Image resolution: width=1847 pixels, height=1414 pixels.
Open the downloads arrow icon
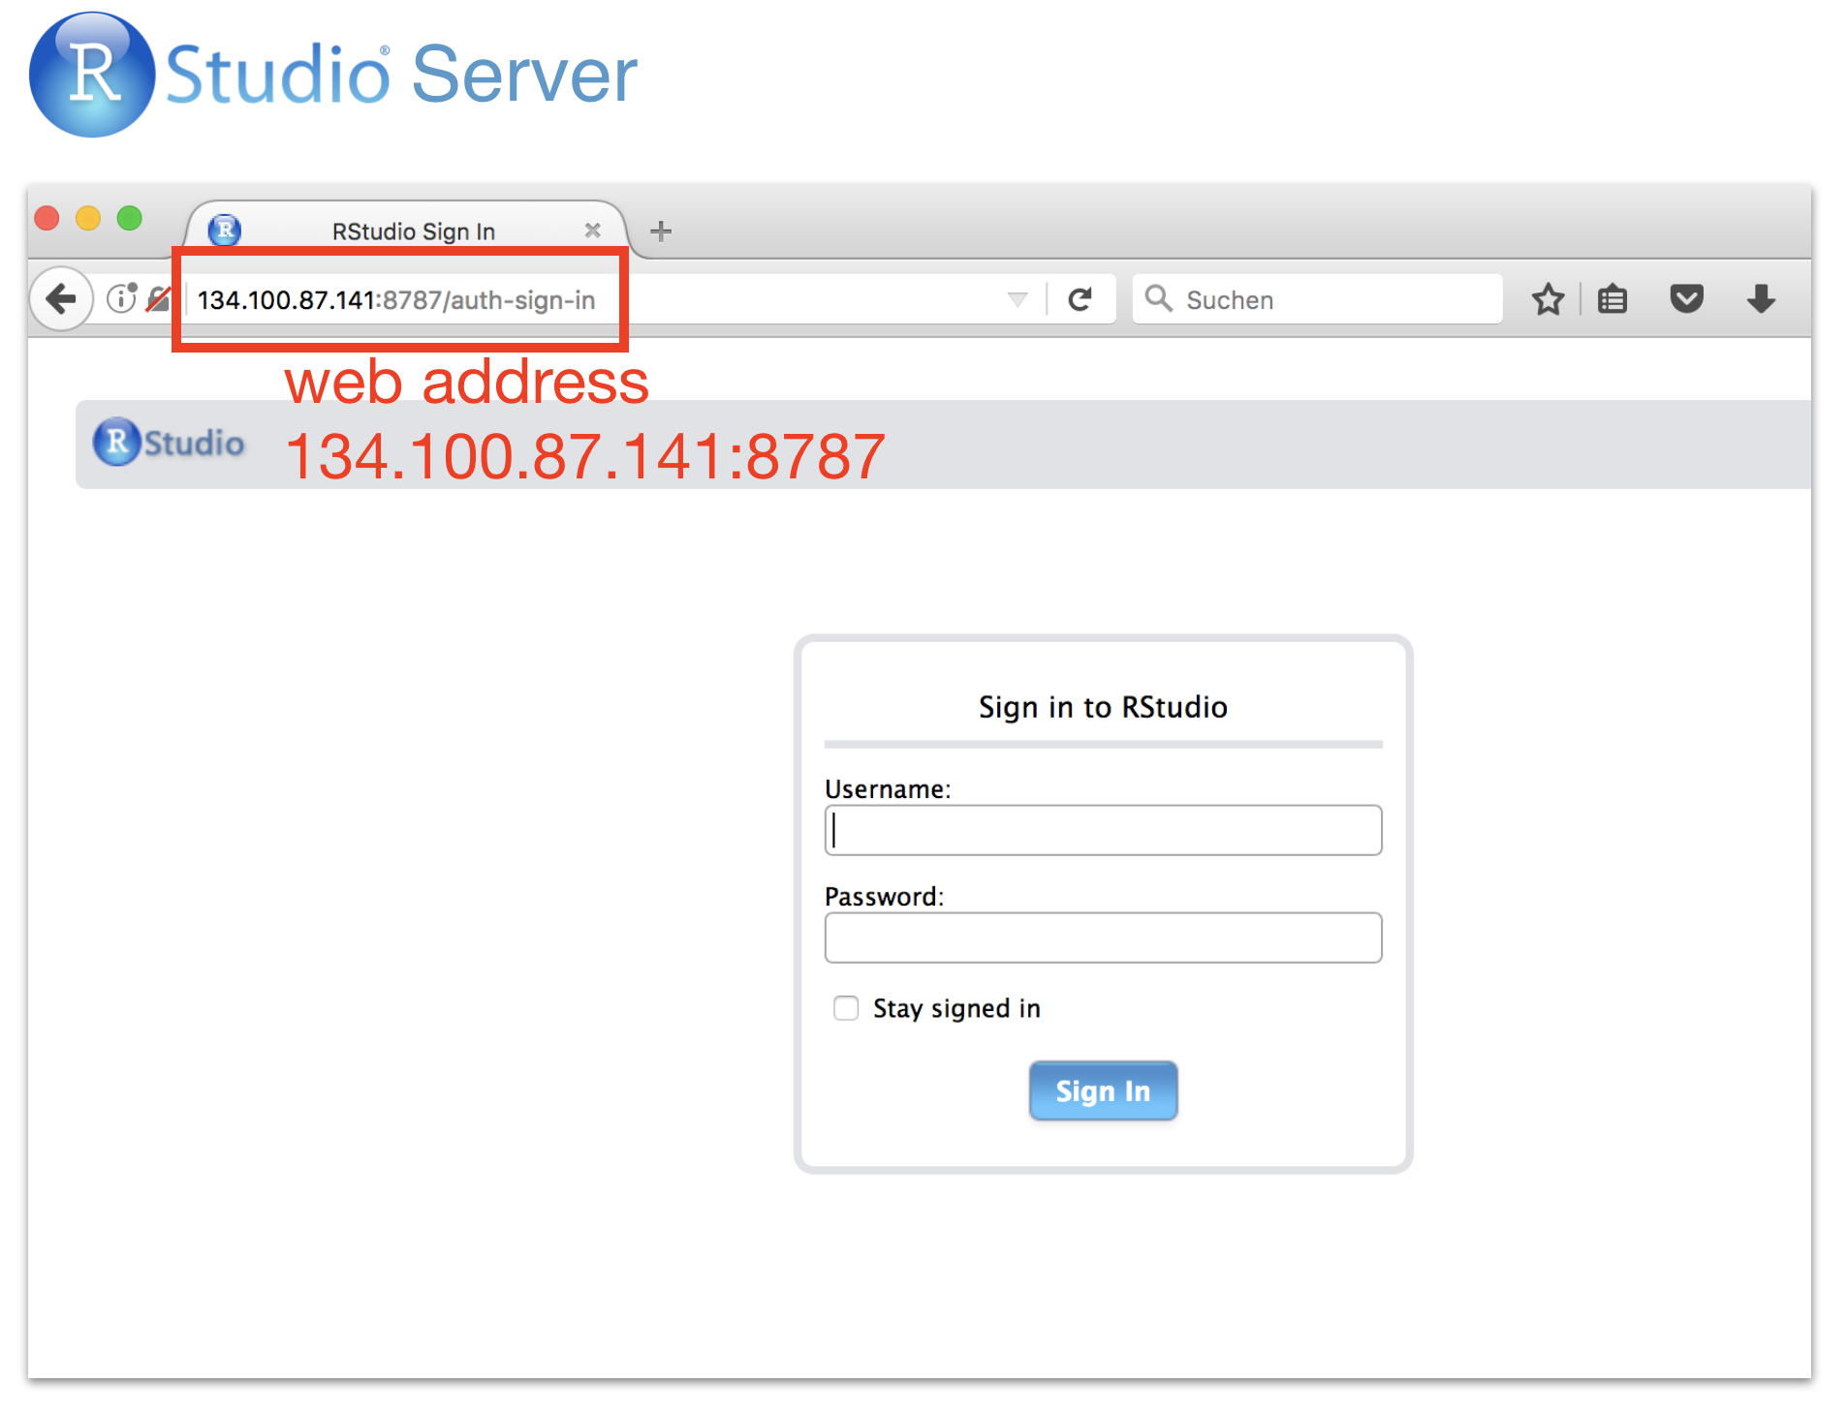click(x=1761, y=299)
